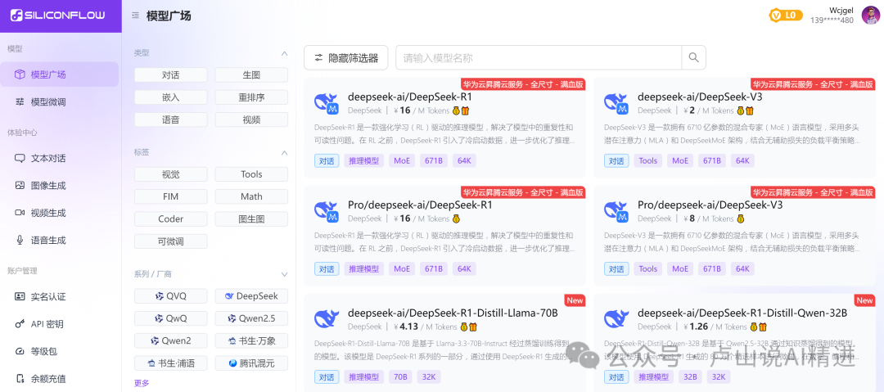The width and height of the screenshot is (884, 392).
Task: Select the DeepSeek vendor filter
Action: (x=251, y=296)
